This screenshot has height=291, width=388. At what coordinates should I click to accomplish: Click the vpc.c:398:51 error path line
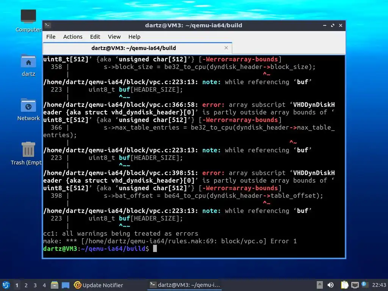click(189, 173)
